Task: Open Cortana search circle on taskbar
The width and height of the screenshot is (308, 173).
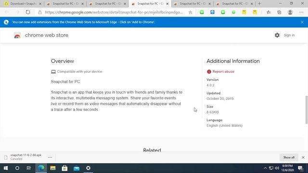Action: coord(17,168)
